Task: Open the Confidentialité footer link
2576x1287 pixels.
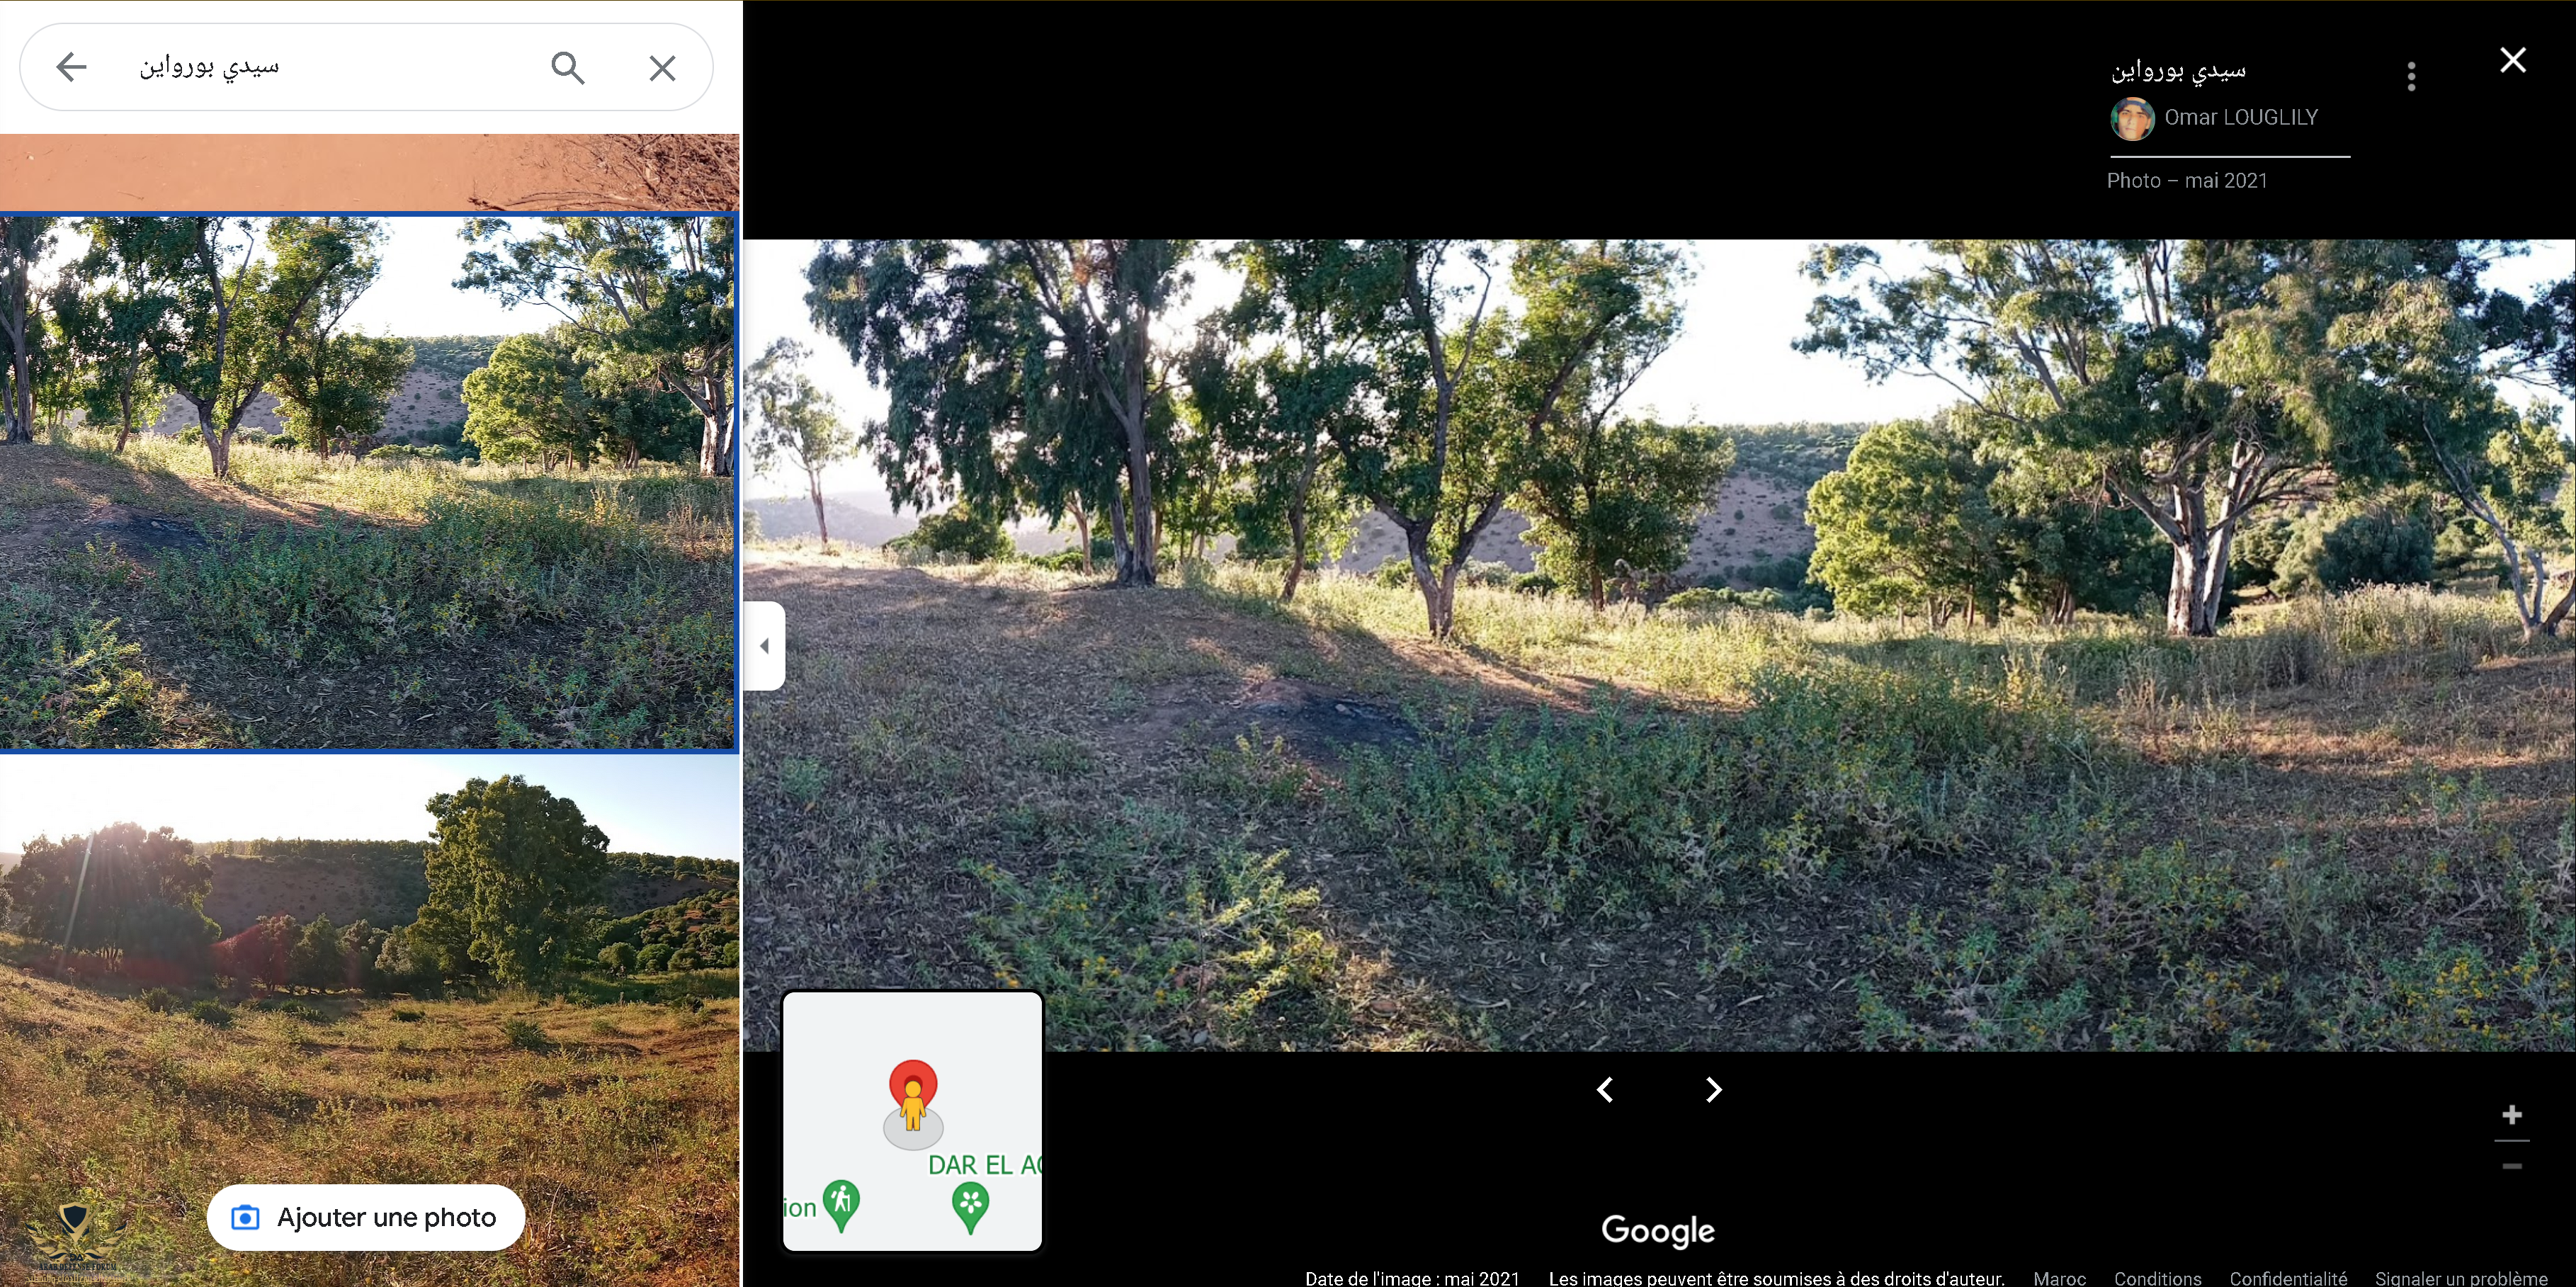Action: coord(2287,1277)
